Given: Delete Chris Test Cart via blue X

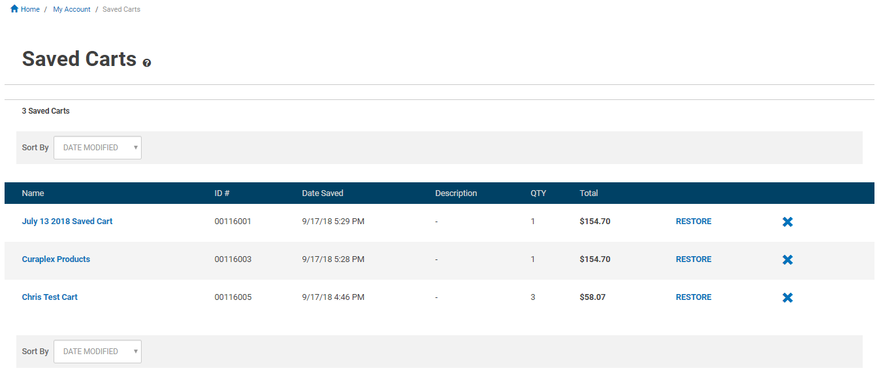Looking at the screenshot, I should pyautogui.click(x=788, y=297).
